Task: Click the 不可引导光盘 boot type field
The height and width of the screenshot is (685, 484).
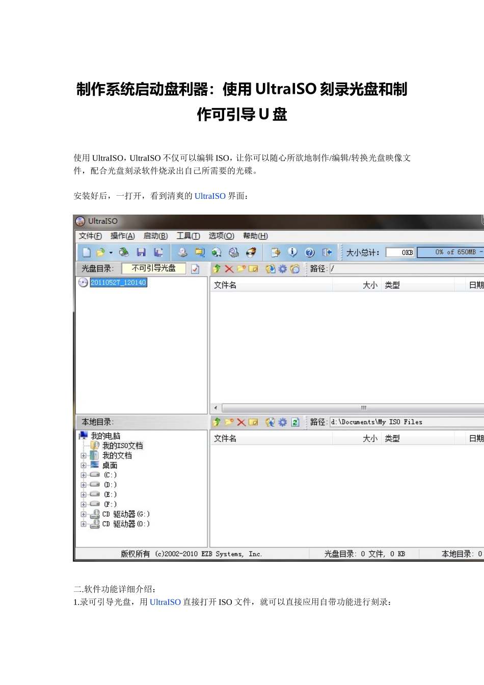Action: pos(154,268)
